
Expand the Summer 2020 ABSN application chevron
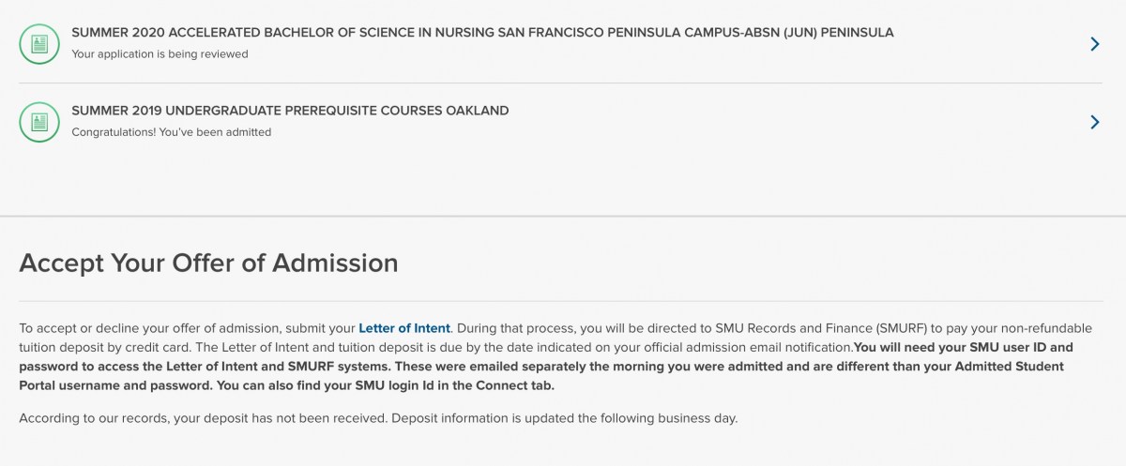click(x=1094, y=43)
